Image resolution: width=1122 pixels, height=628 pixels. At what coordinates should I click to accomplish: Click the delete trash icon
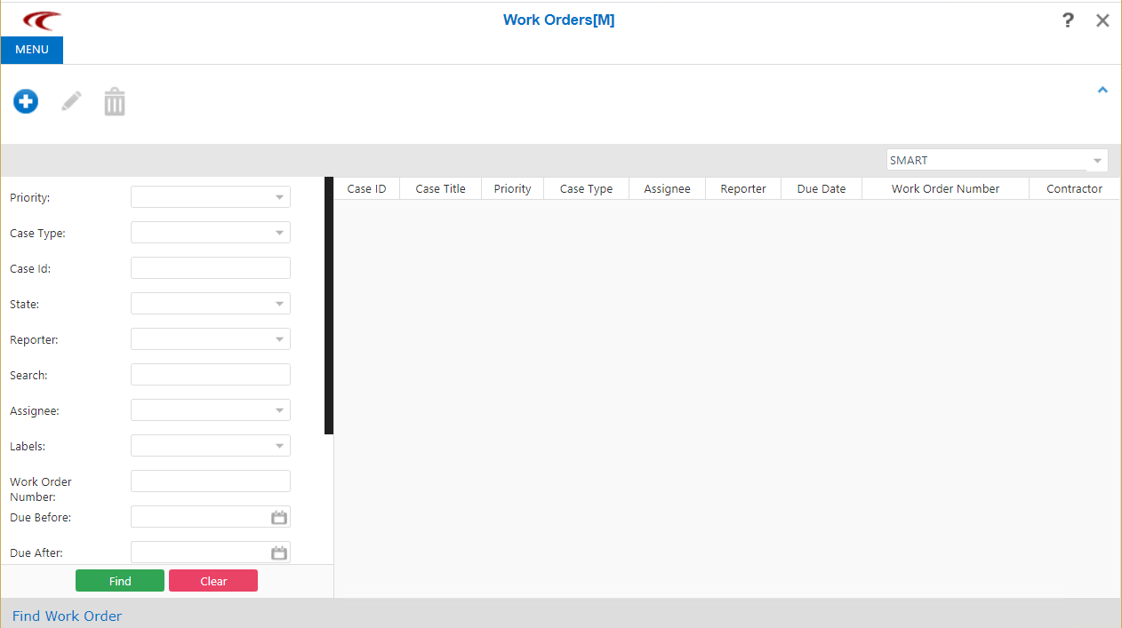click(x=114, y=100)
